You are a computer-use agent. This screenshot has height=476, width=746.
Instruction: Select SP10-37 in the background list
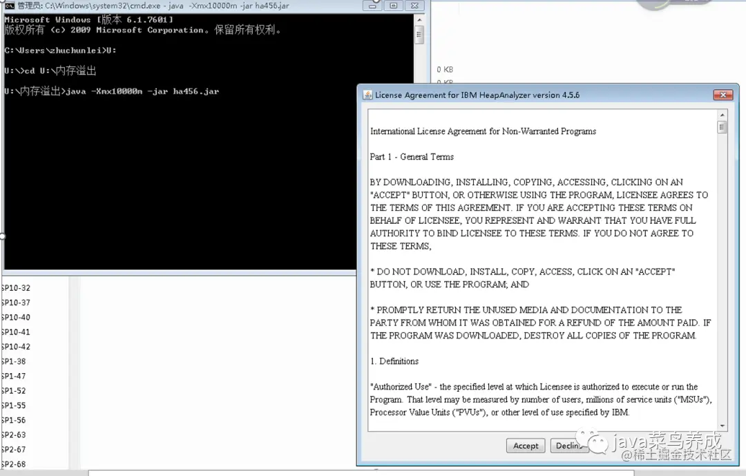(16, 303)
